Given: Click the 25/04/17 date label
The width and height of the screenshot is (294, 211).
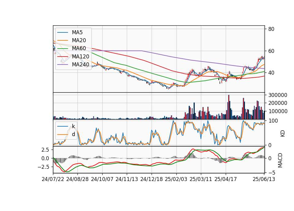Looking at the screenshot, I should (x=226, y=179).
